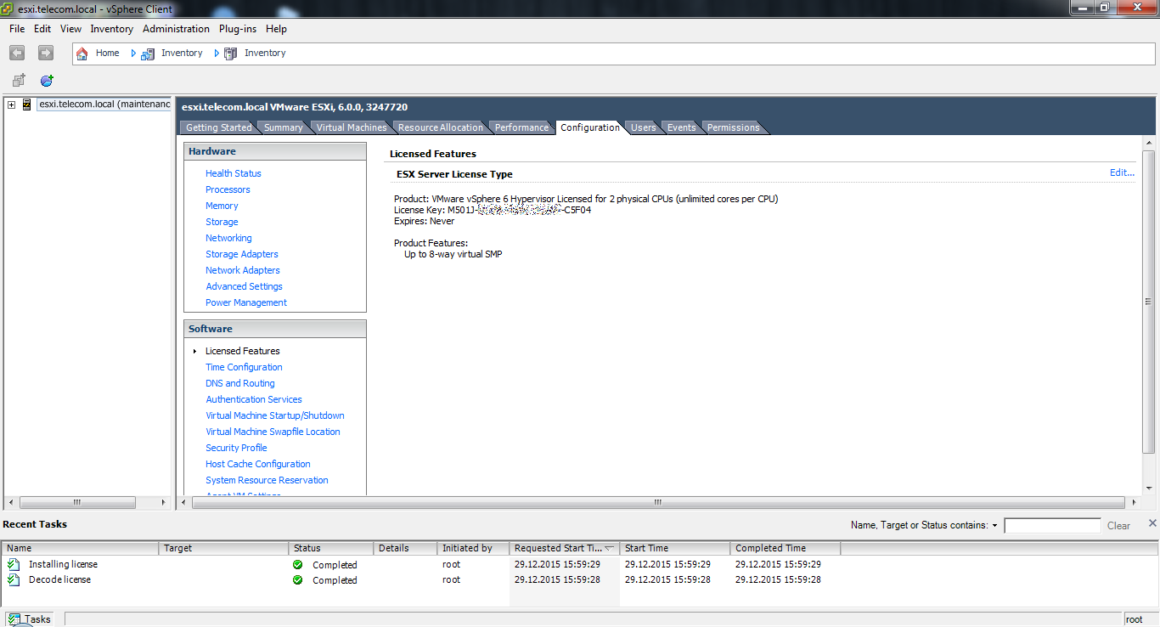Open the File menu

[17, 29]
